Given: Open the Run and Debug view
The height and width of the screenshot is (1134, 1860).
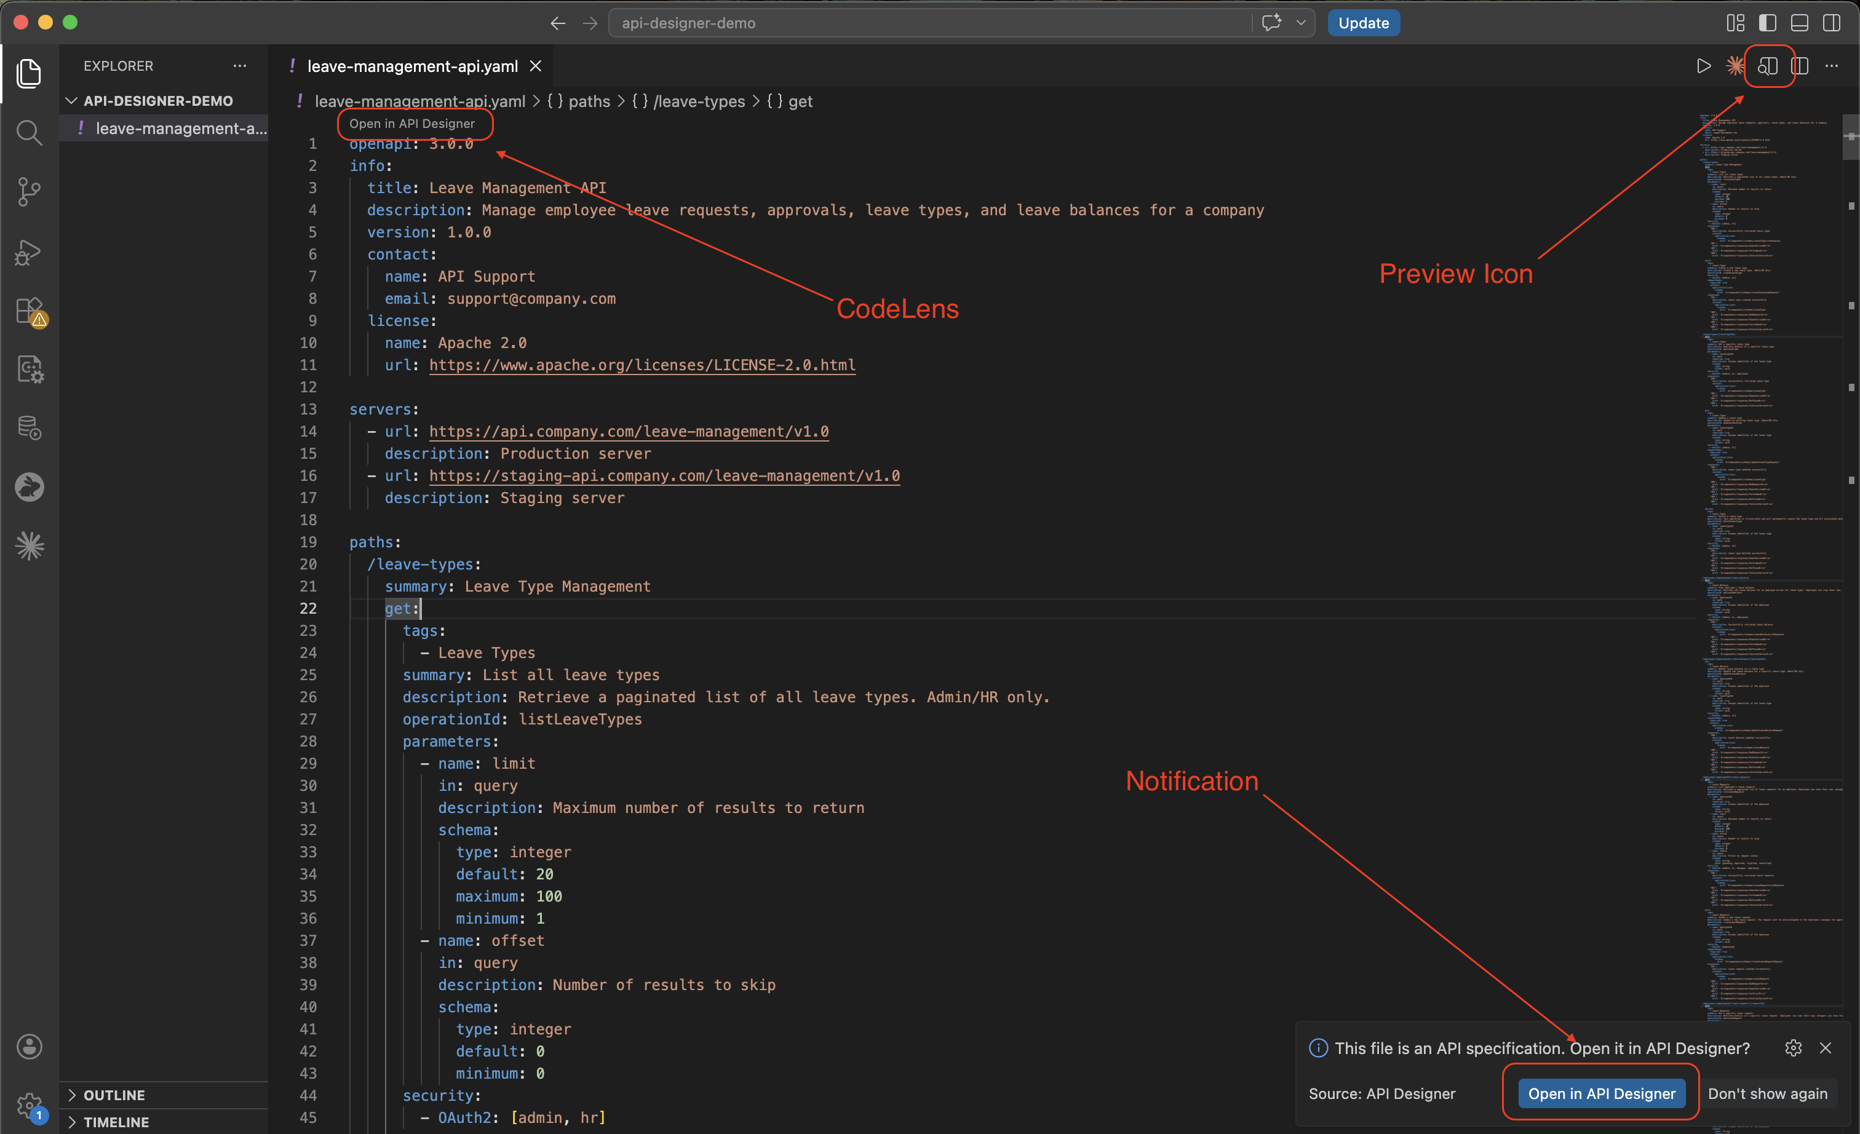Looking at the screenshot, I should [x=29, y=252].
